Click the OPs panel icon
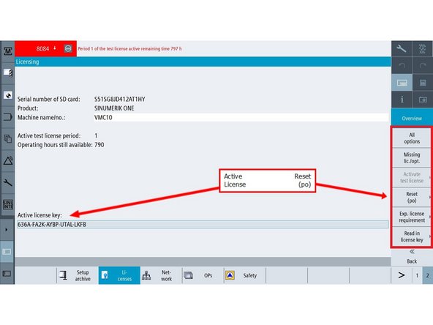This screenshot has width=433, height=325. [x=188, y=275]
